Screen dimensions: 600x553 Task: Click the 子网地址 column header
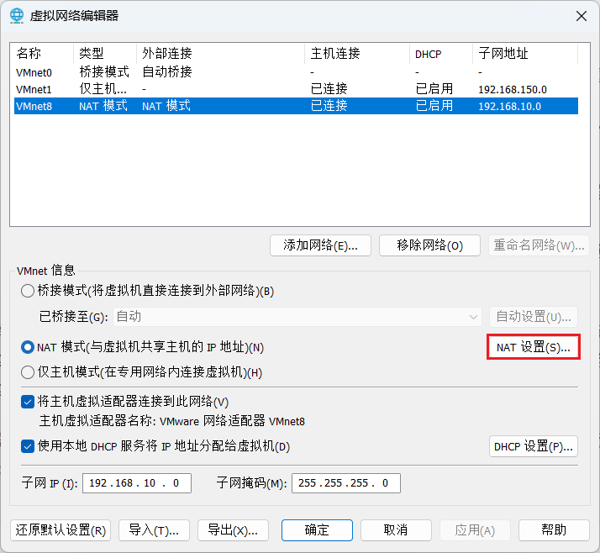(x=525, y=53)
